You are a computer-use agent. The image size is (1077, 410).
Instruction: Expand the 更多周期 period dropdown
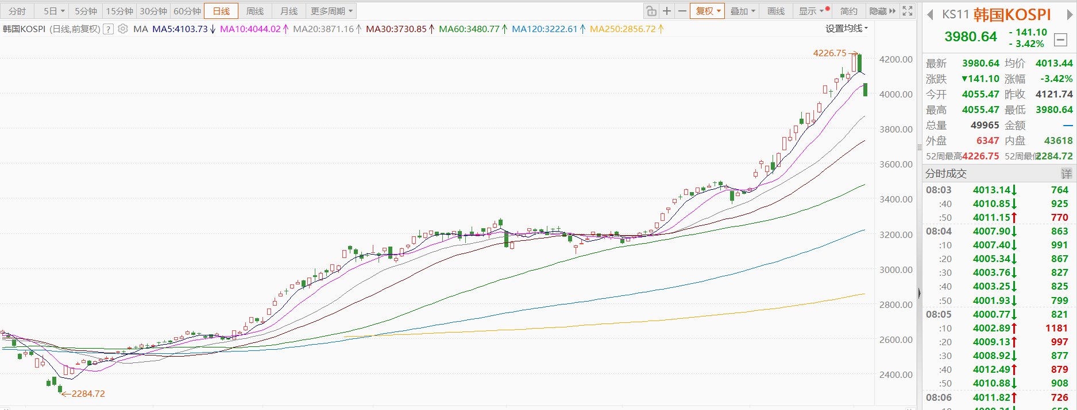[331, 11]
